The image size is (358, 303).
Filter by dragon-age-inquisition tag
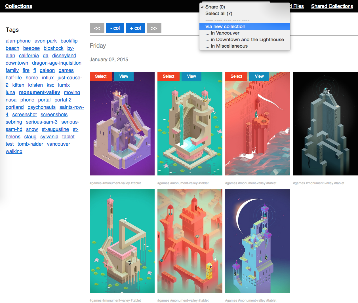pos(57,63)
